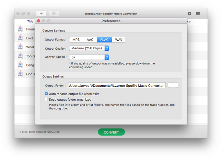Viewport: 222px width, 159px height.
Task: Click the Output Folder path field
Action: [117, 86]
